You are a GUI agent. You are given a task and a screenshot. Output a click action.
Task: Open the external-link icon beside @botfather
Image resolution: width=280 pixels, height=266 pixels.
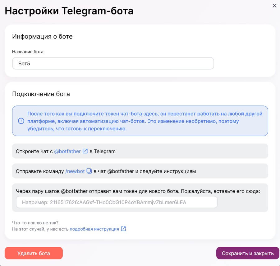pos(85,151)
